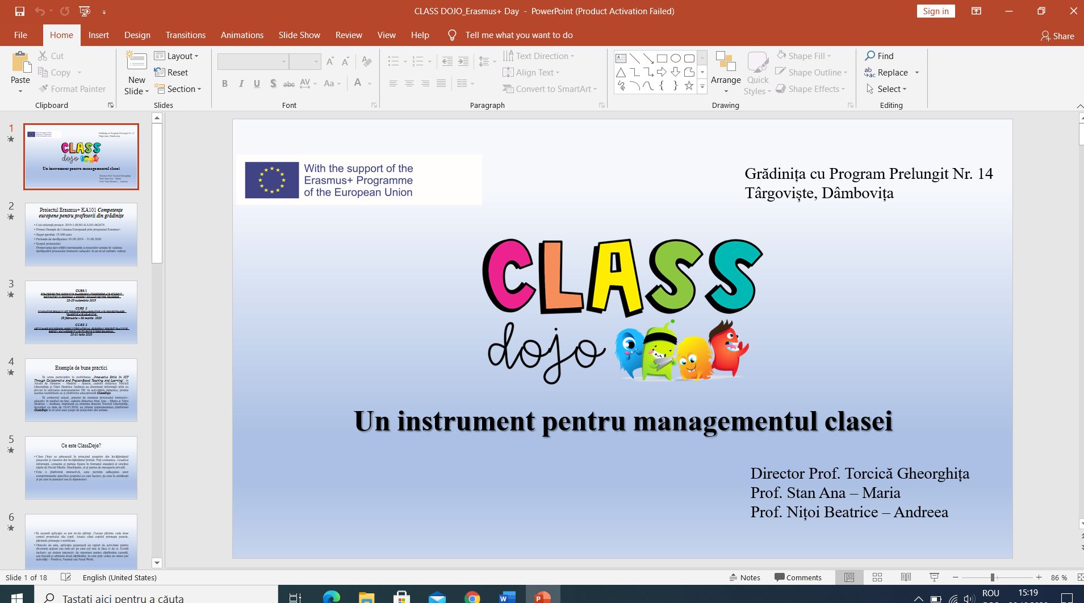The height and width of the screenshot is (603, 1084).
Task: Switch to Reading View in status bar
Action: point(906,577)
